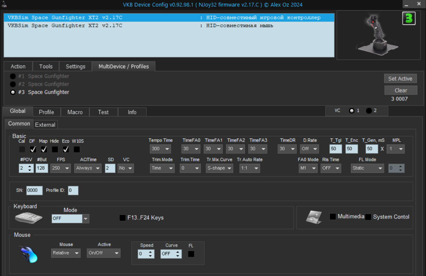Select VC radio option 2
The height and width of the screenshot is (276, 426).
point(369,111)
